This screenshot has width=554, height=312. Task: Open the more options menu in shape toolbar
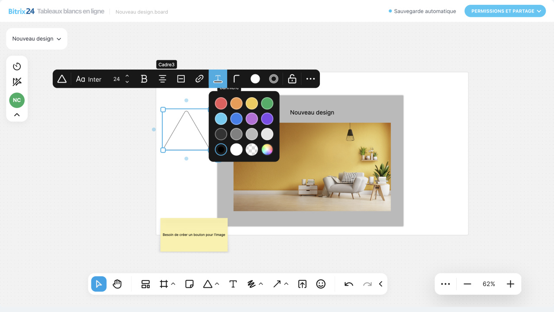[x=310, y=79]
